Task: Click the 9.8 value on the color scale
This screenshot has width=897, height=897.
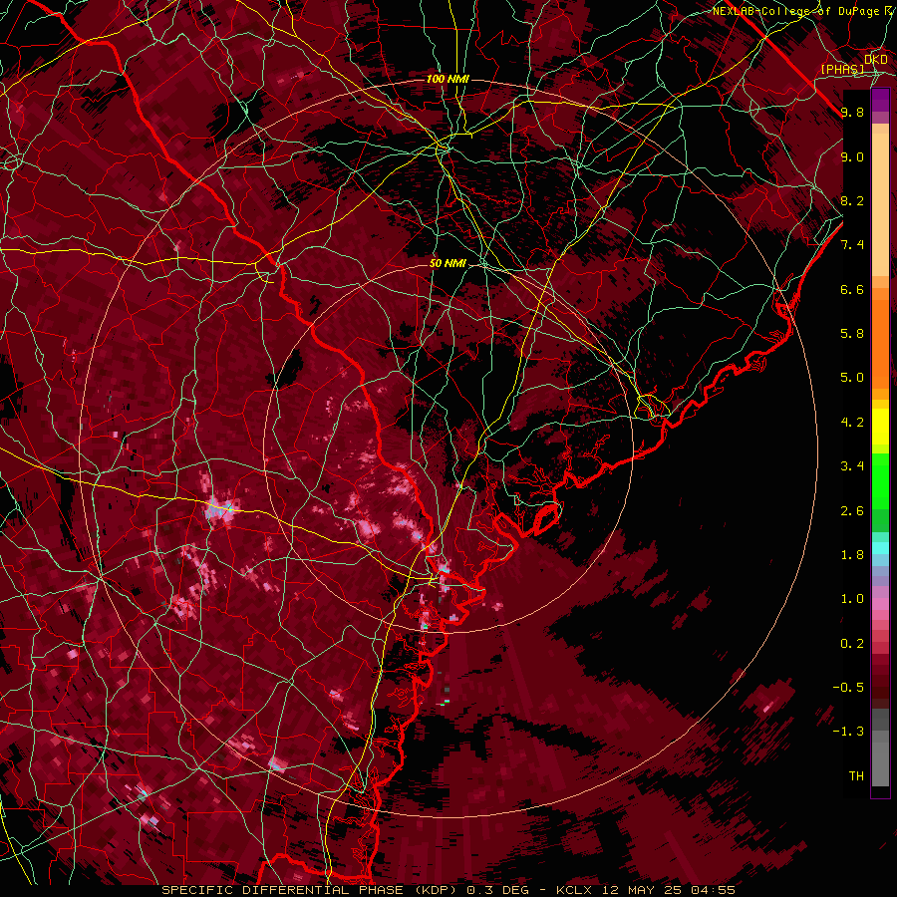Action: pyautogui.click(x=852, y=113)
